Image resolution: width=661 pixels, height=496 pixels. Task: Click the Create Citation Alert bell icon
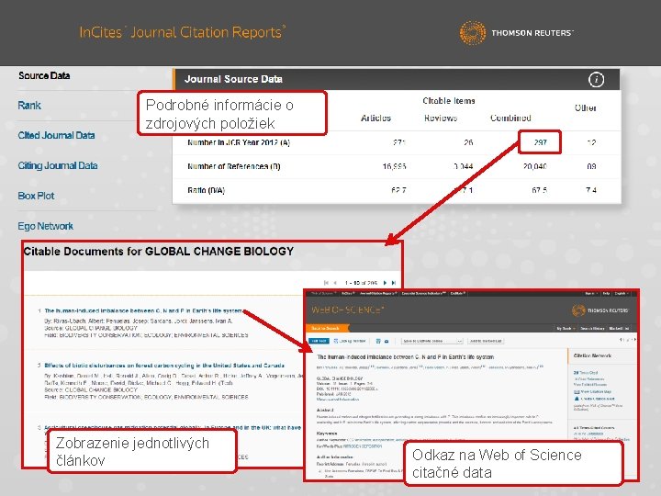coord(577,398)
